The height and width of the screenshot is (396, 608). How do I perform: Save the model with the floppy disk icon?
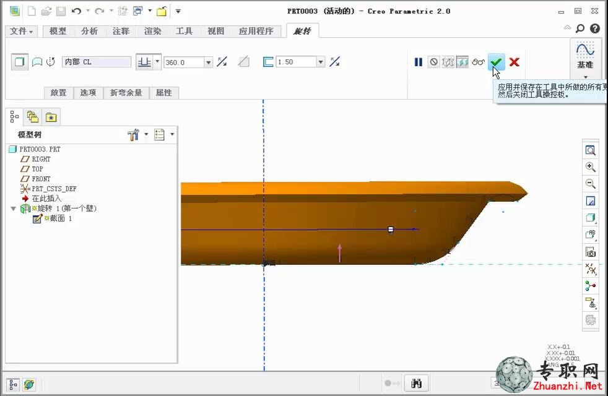point(61,11)
